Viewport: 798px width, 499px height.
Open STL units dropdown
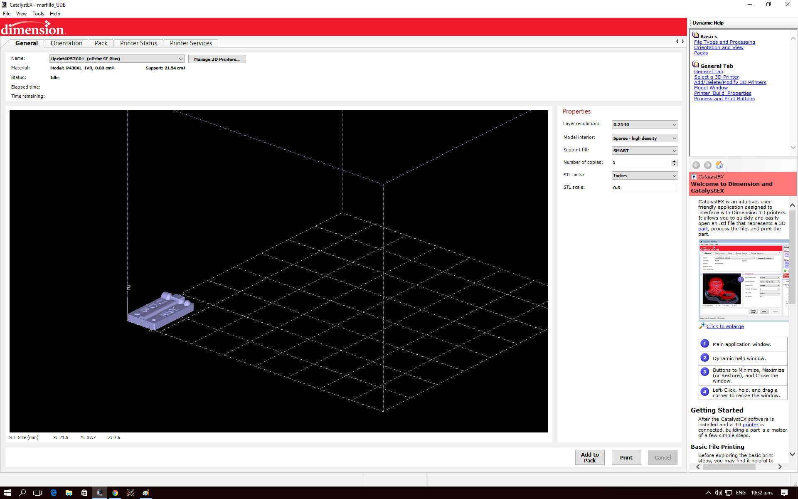pos(645,175)
